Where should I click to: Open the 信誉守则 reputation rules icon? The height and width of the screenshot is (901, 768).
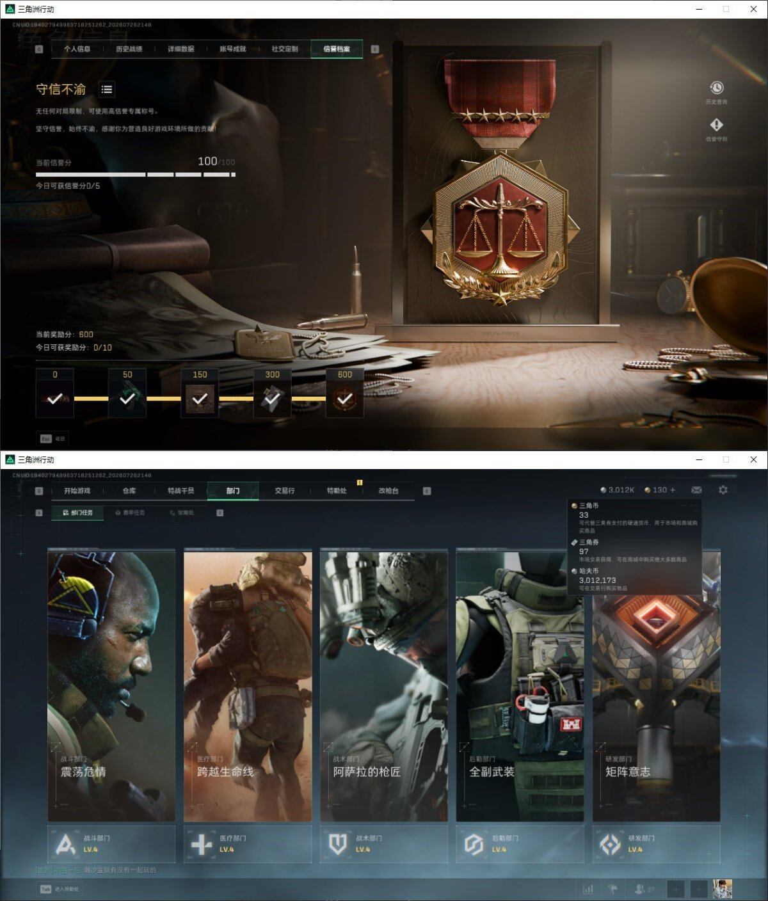pyautogui.click(x=716, y=125)
